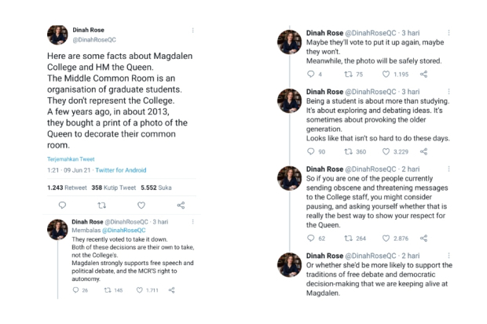Viewport: 487px width, 324px height.
Task: Click the Terjemahkan Tweet link
Action: (71, 159)
